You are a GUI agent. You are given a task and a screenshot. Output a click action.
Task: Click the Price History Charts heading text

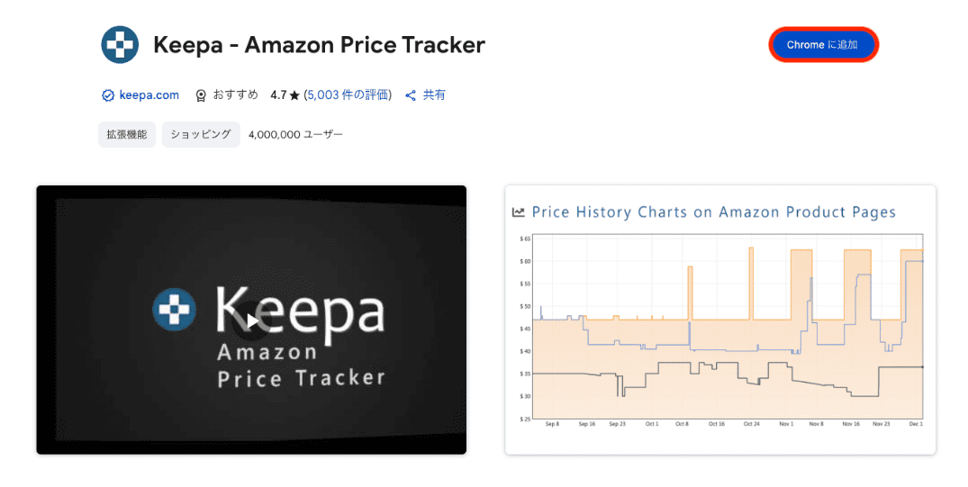click(713, 212)
